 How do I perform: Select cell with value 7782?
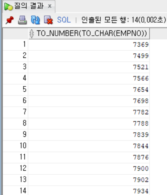tap(89, 112)
